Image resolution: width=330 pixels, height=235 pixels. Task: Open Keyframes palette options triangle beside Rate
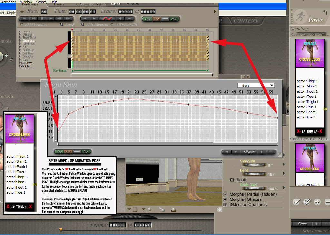coord(22,12)
